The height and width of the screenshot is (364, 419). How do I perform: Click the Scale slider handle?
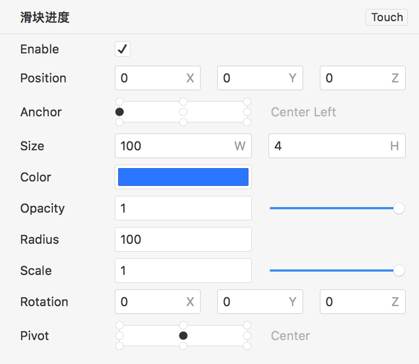(399, 270)
